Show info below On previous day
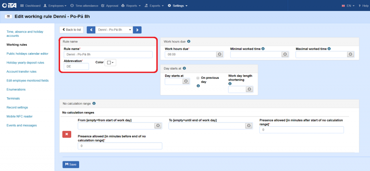Image resolution: width=370 pixels, height=171 pixels. (198, 86)
